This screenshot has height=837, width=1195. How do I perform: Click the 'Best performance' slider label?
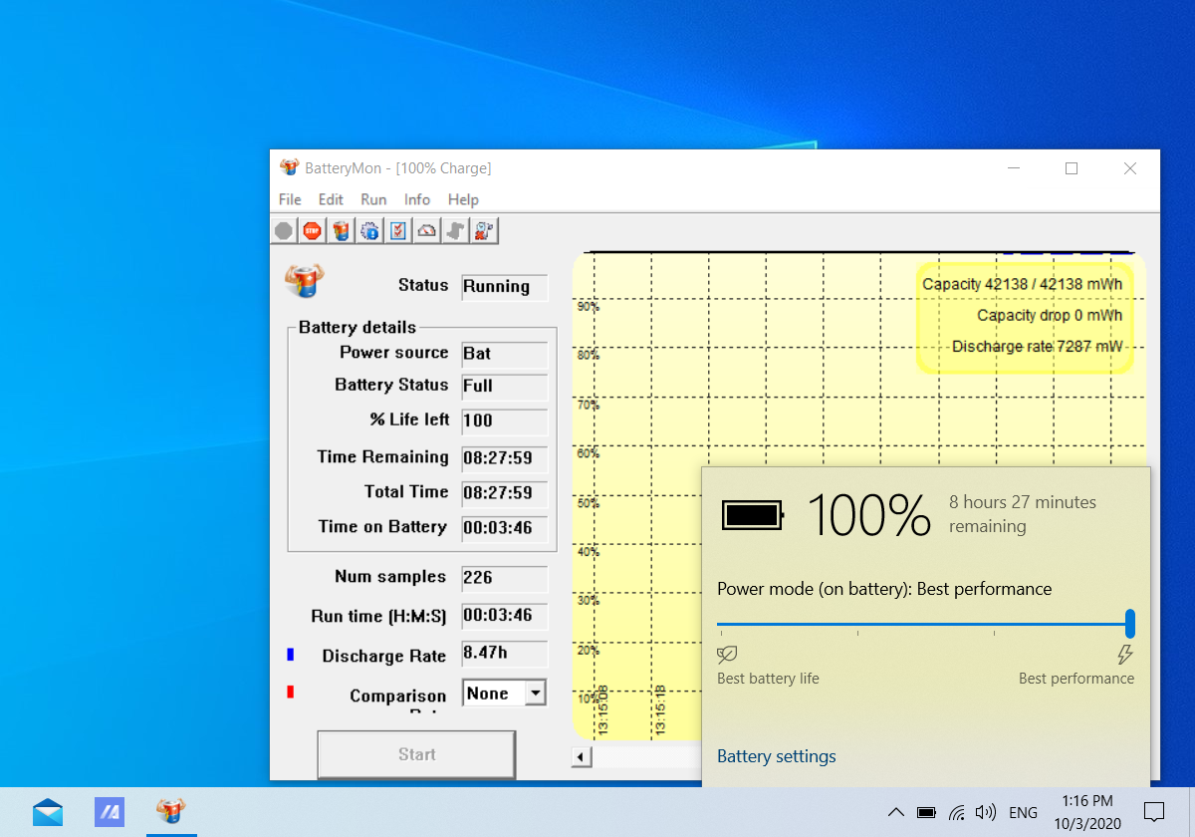point(1076,679)
